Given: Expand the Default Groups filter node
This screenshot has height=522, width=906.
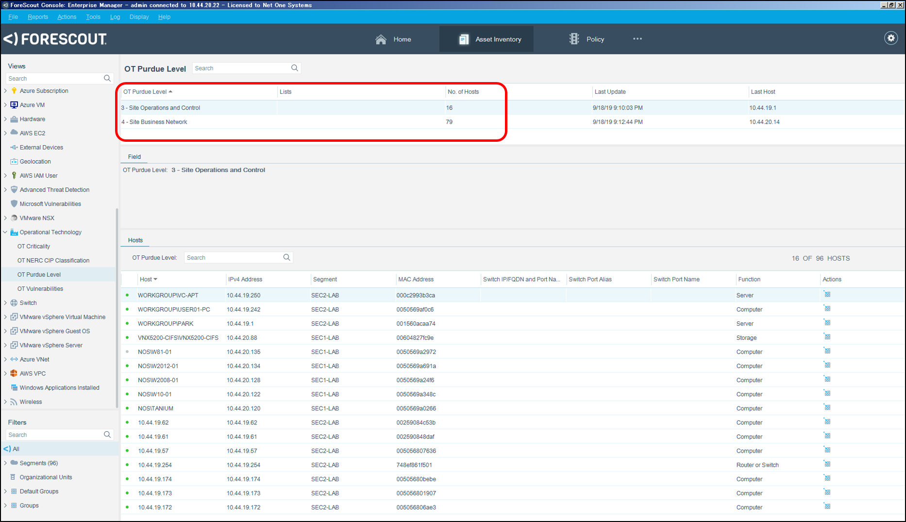Looking at the screenshot, I should (x=5, y=491).
